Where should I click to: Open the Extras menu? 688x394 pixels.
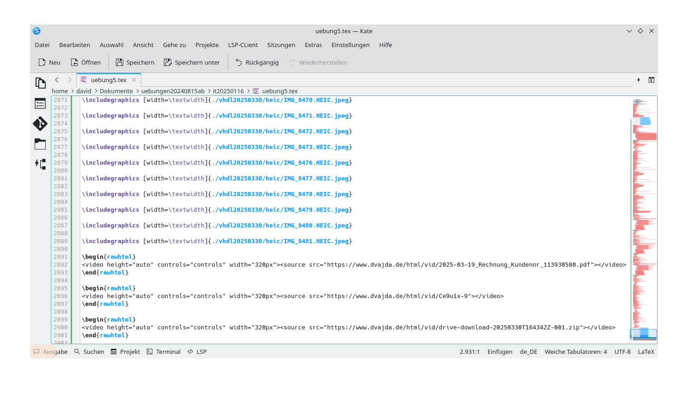point(314,45)
